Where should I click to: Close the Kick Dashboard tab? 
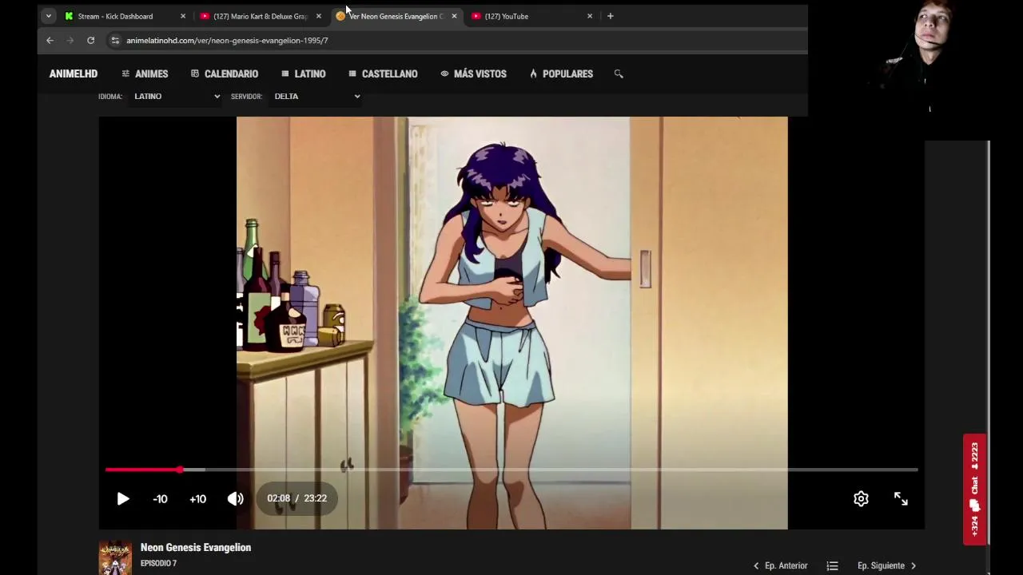[x=183, y=16]
